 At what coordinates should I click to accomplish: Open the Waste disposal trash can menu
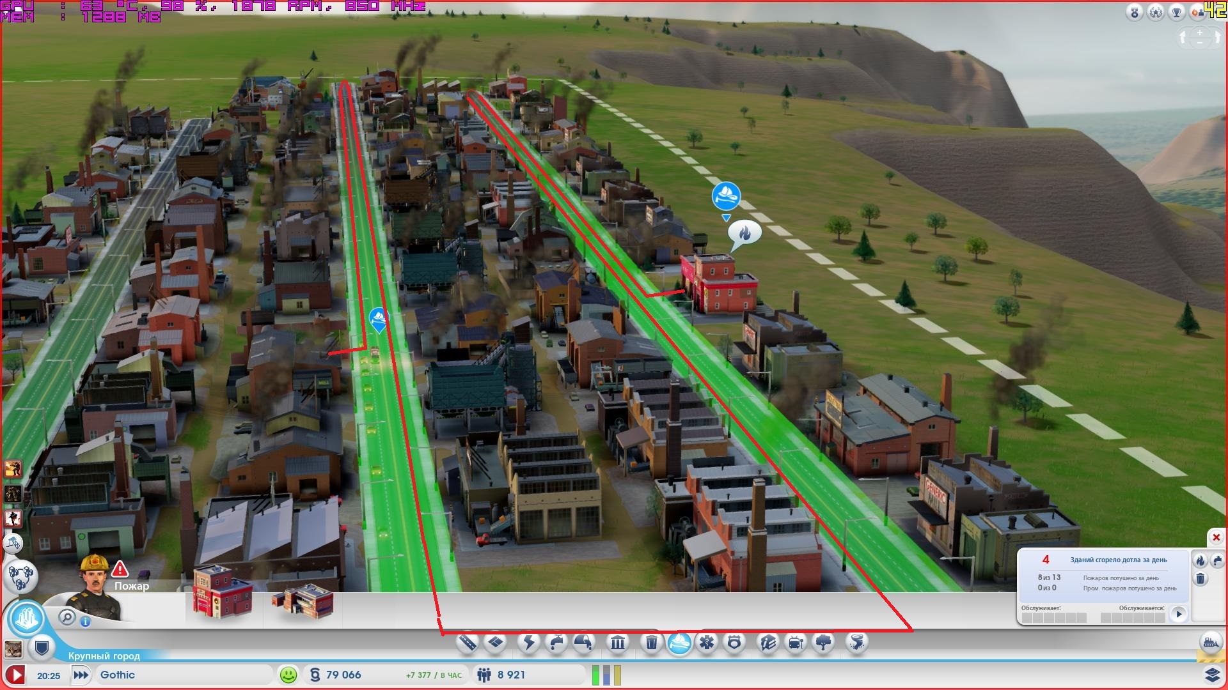click(651, 642)
